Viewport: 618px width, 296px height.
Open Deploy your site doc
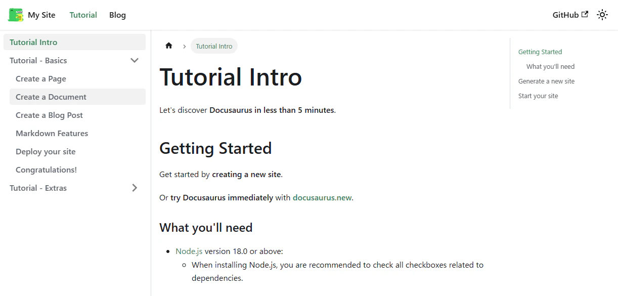tap(77, 151)
